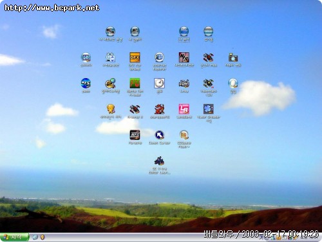Viewport: 322px width, 242px height.
Task: Open My Network Places desktop icon
Action: 110,32
